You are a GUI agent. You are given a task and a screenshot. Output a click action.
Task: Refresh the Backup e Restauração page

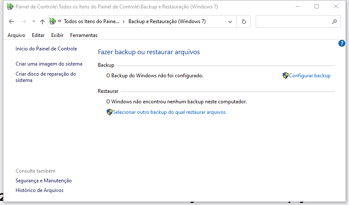244,21
